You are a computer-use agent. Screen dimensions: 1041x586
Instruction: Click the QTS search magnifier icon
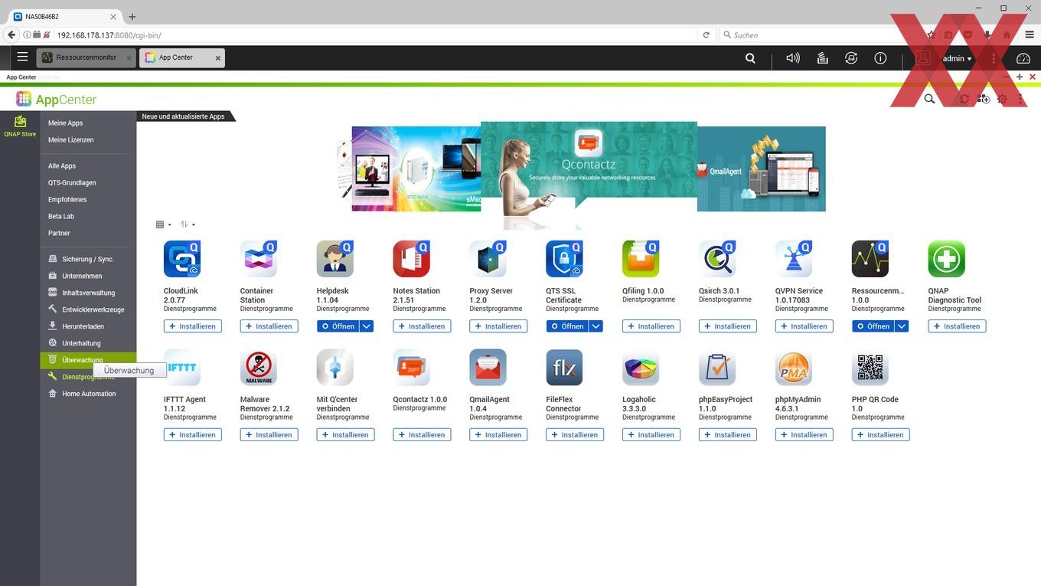coord(750,58)
